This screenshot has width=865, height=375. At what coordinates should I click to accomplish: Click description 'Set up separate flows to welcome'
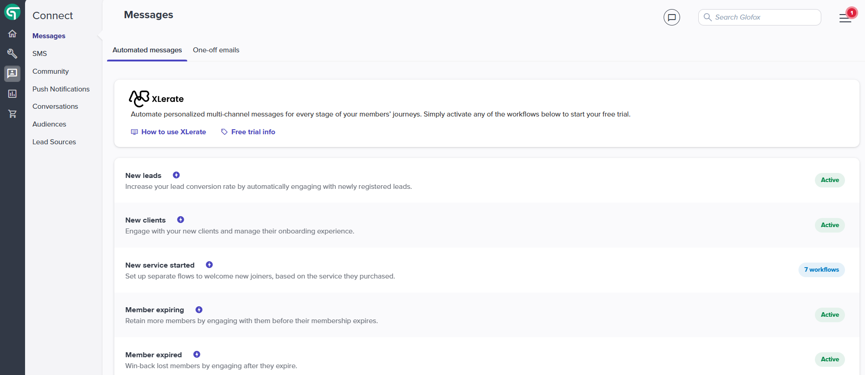click(260, 276)
